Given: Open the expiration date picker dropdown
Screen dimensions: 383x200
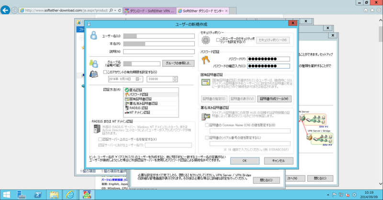Looking at the screenshot, I should coord(139,79).
